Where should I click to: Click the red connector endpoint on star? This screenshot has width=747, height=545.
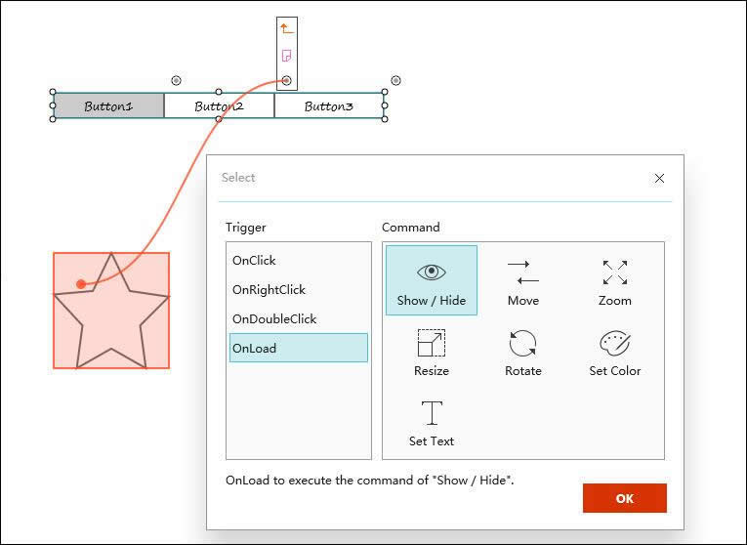pyautogui.click(x=81, y=284)
